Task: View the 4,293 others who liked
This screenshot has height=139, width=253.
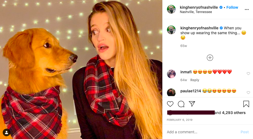Action: tap(234, 113)
